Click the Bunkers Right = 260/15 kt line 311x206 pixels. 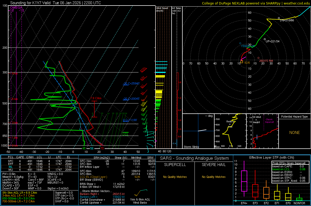[102, 194]
